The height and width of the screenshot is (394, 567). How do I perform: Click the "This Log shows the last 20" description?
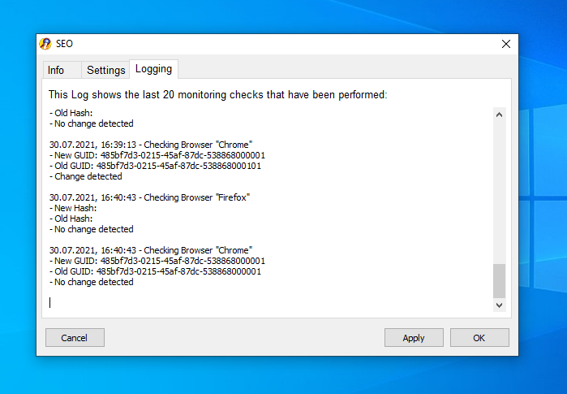click(217, 94)
